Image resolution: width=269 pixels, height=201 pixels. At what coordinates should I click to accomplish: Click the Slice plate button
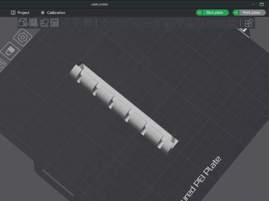tap(215, 12)
